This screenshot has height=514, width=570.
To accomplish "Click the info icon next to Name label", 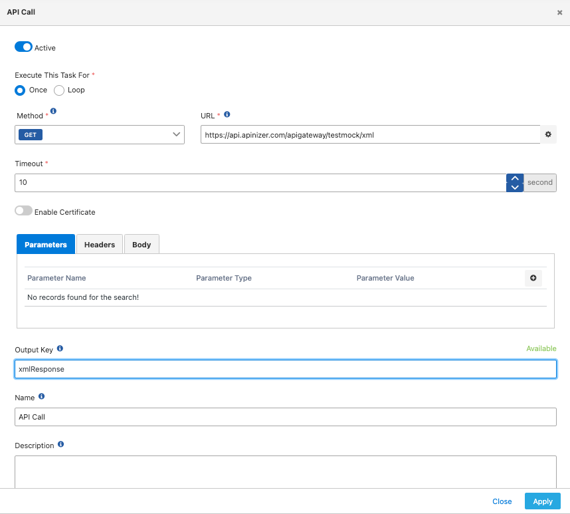I will point(42,396).
